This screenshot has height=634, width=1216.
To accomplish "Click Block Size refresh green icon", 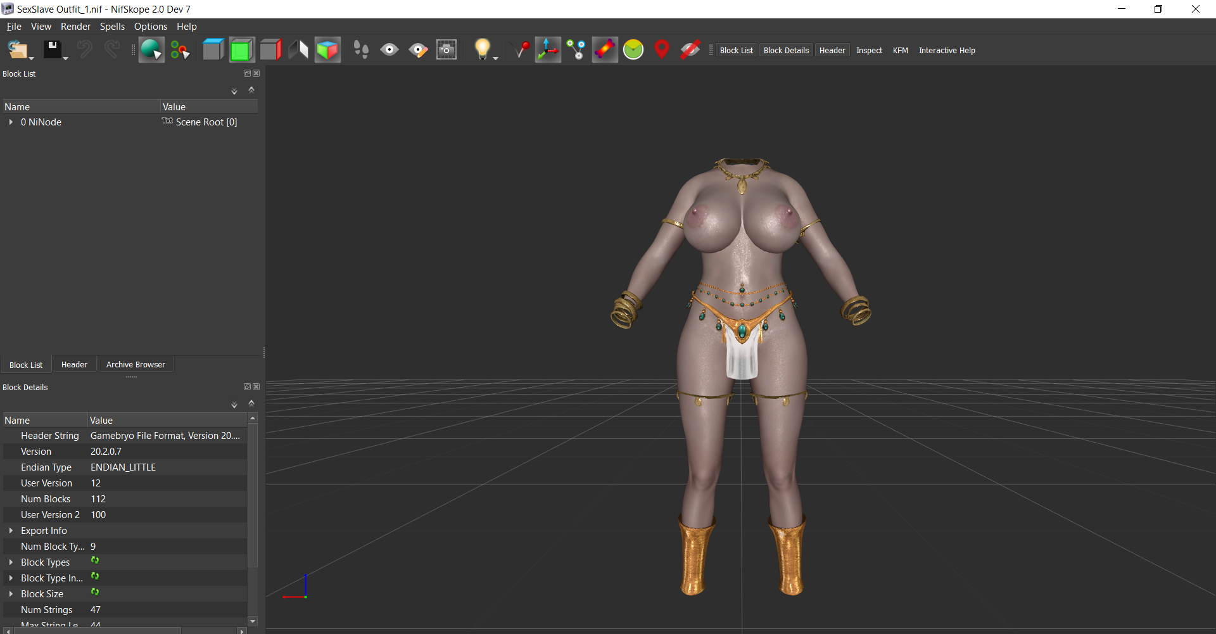I will coord(95,592).
